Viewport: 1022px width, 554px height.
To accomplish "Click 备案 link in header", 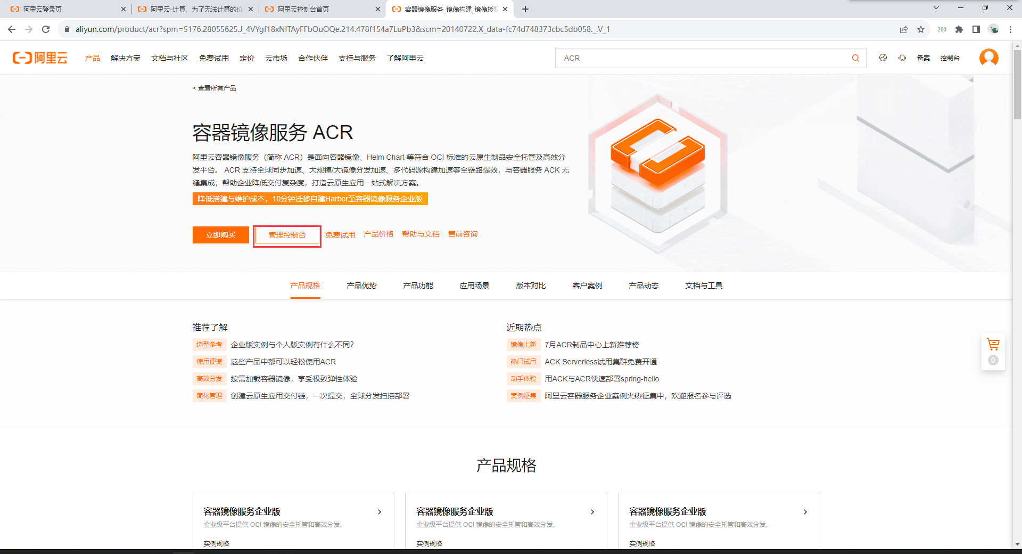I will tap(924, 58).
